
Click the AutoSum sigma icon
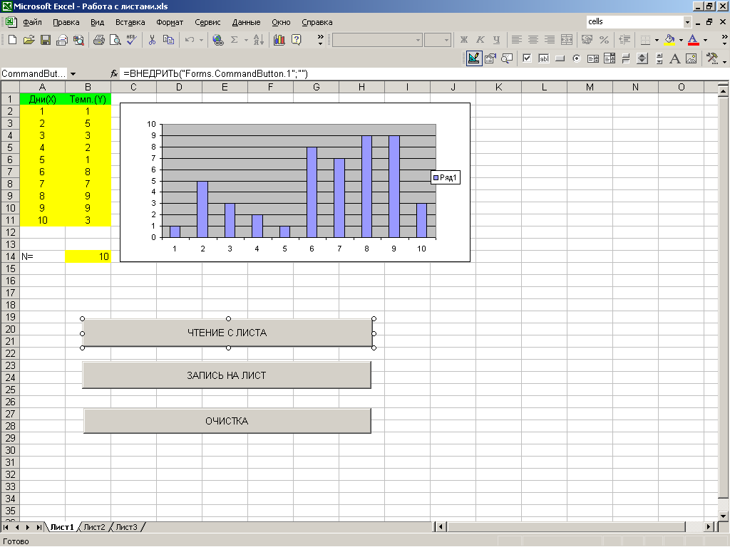point(234,40)
